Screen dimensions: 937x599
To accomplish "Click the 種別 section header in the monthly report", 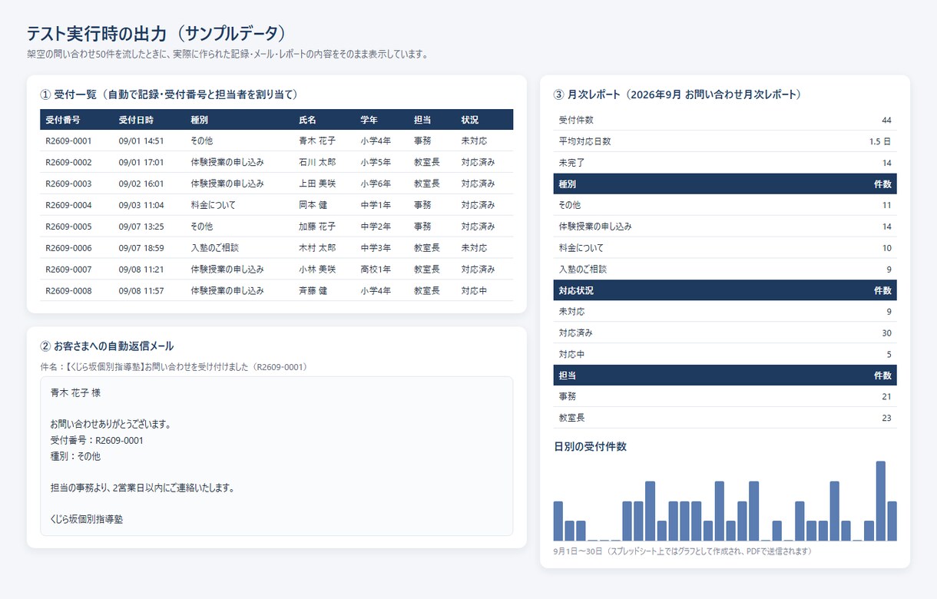I will point(725,184).
